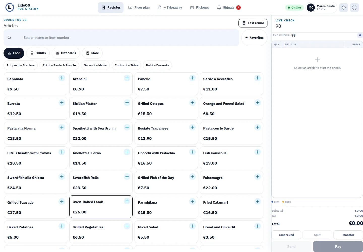Viewport: 363px width, 252px height.
Task: Add Caponata with its plus icon
Action: (x=62, y=78)
